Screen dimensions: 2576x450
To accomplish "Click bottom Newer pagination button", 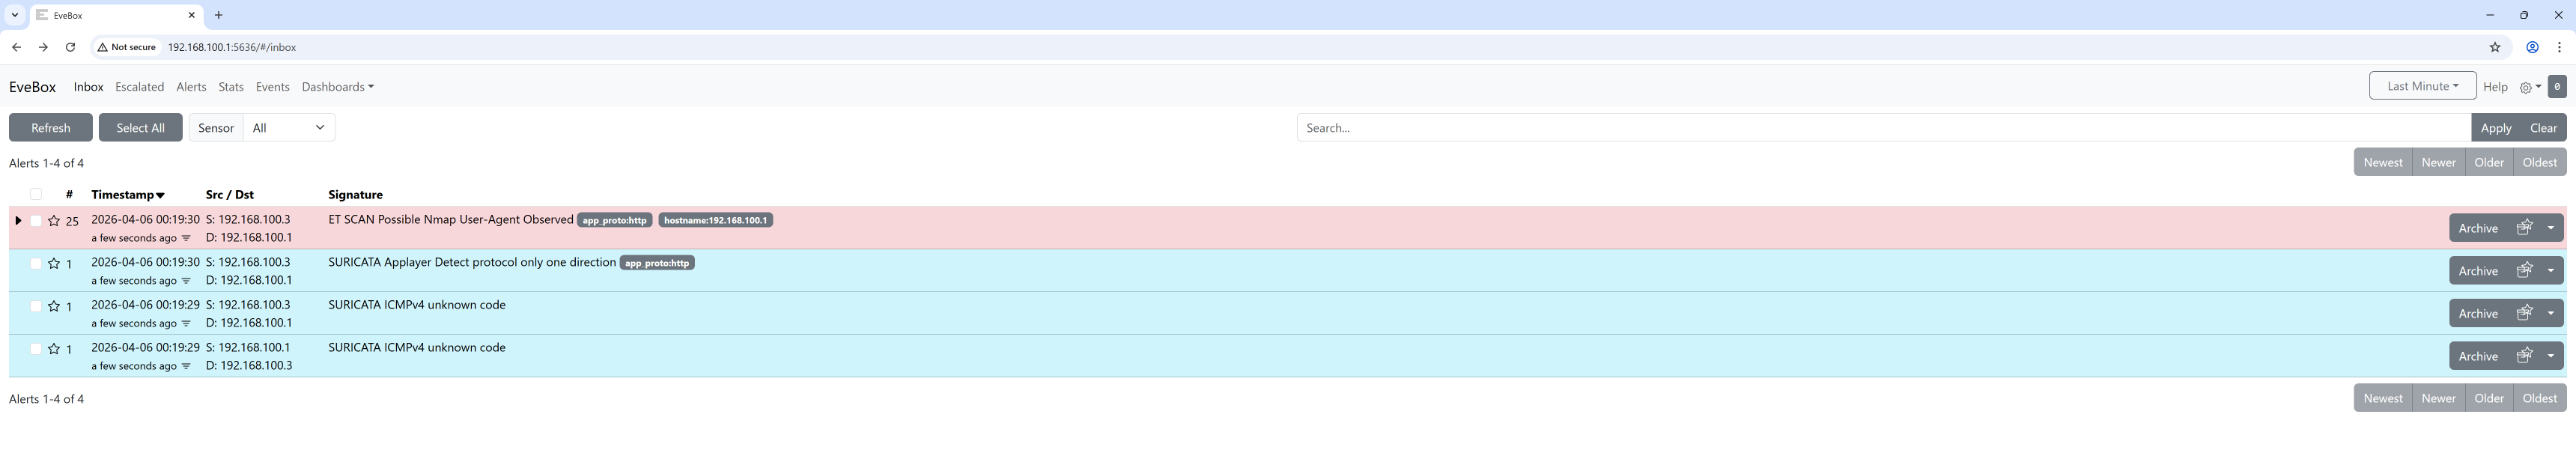I will click(x=2438, y=398).
